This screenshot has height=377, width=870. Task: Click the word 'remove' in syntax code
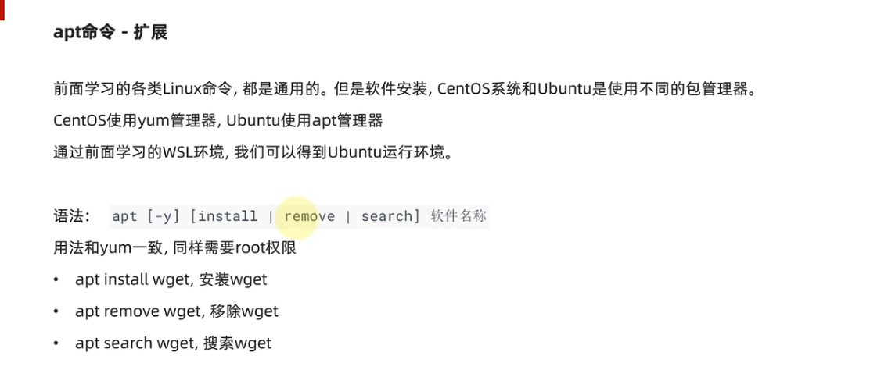[x=309, y=216]
